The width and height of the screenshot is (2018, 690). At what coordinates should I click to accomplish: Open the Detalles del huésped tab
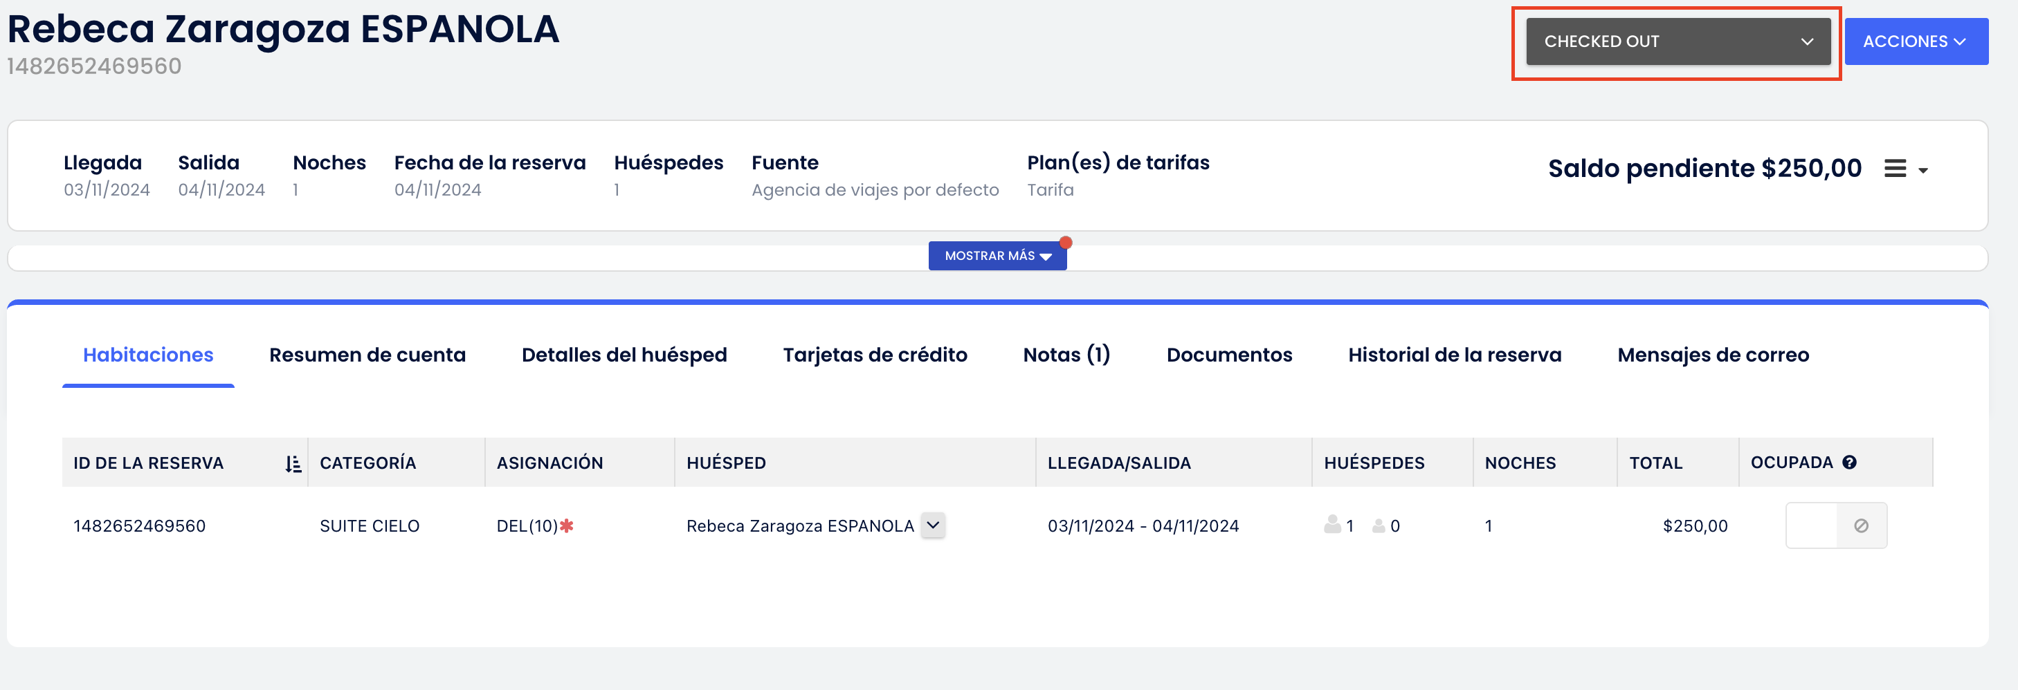[624, 355]
